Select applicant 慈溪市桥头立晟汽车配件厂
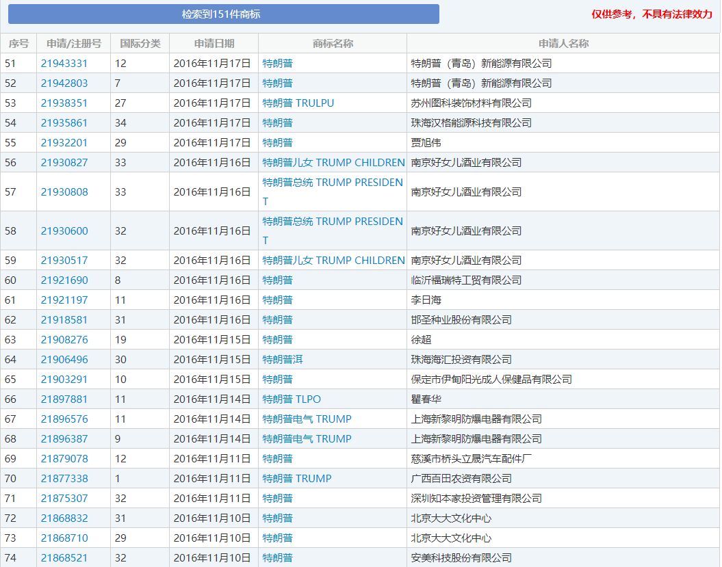Image resolution: width=722 pixels, height=567 pixels. [471, 458]
